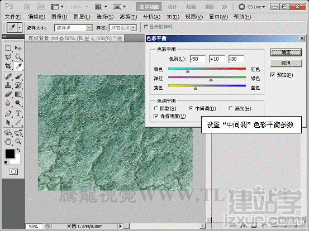The image size is (309, 231).
Task: Swap foreground and background colors
Action: [x=18, y=150]
